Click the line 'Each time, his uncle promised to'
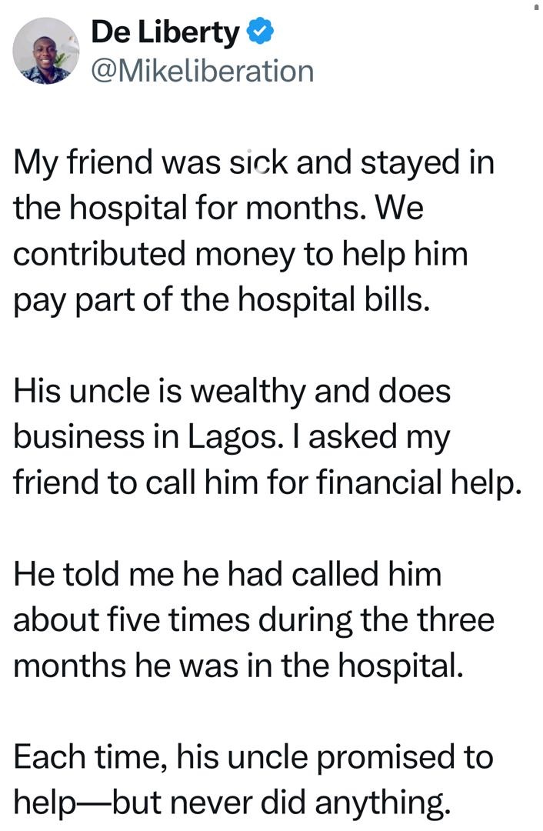The width and height of the screenshot is (543, 831). point(254,758)
